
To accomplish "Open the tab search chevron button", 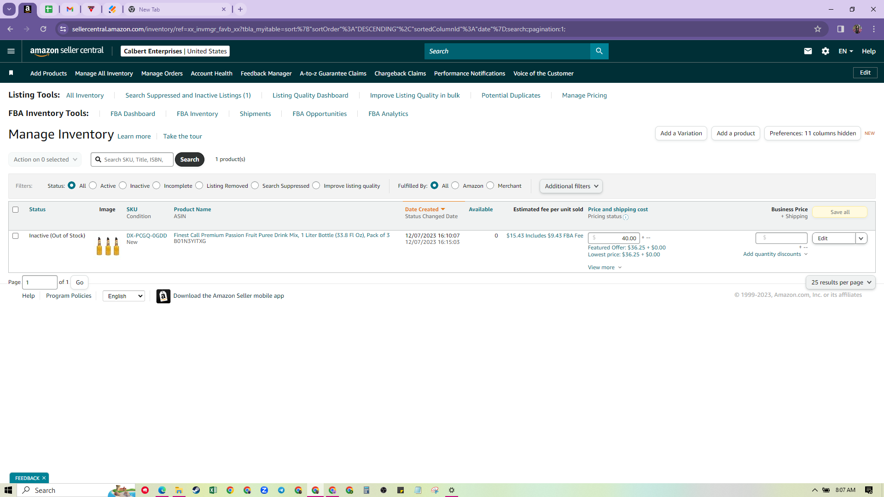I will (9, 9).
